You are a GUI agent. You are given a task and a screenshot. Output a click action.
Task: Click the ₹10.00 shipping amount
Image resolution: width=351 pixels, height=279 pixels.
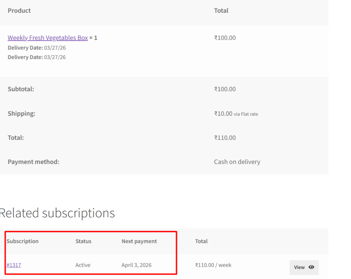tap(223, 114)
